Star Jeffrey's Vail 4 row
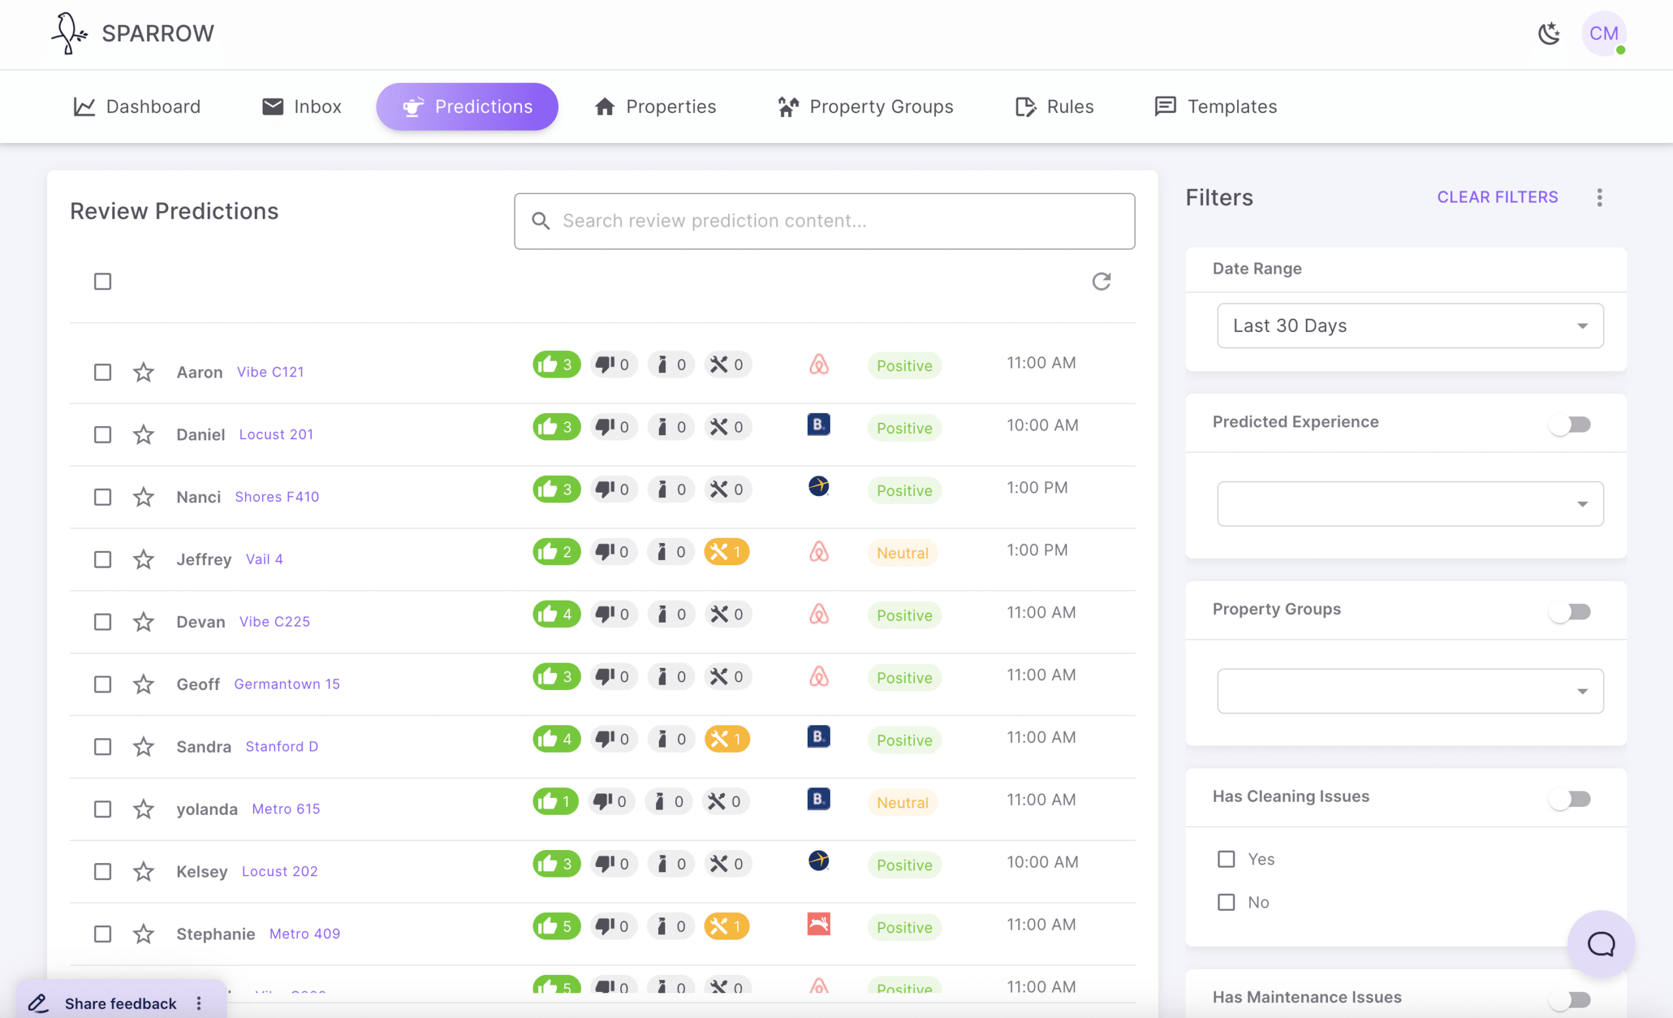The width and height of the screenshot is (1673, 1018). [x=143, y=559]
